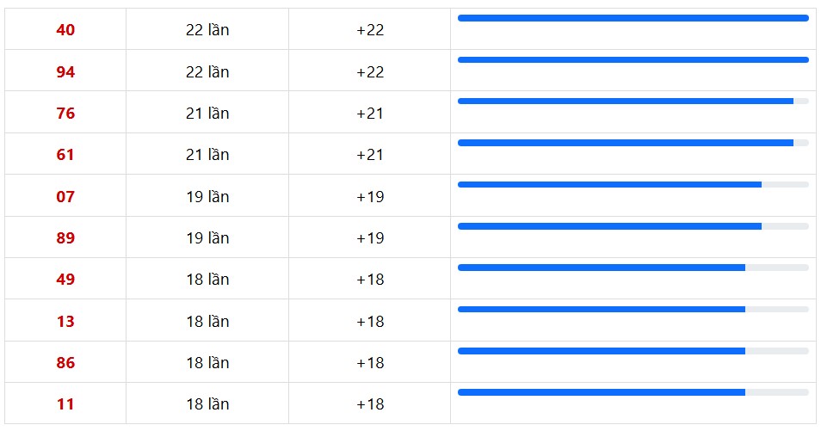Viewport: 821px width, 431px height.
Task: Click the "+18" value in row 13
Action: pyautogui.click(x=370, y=322)
